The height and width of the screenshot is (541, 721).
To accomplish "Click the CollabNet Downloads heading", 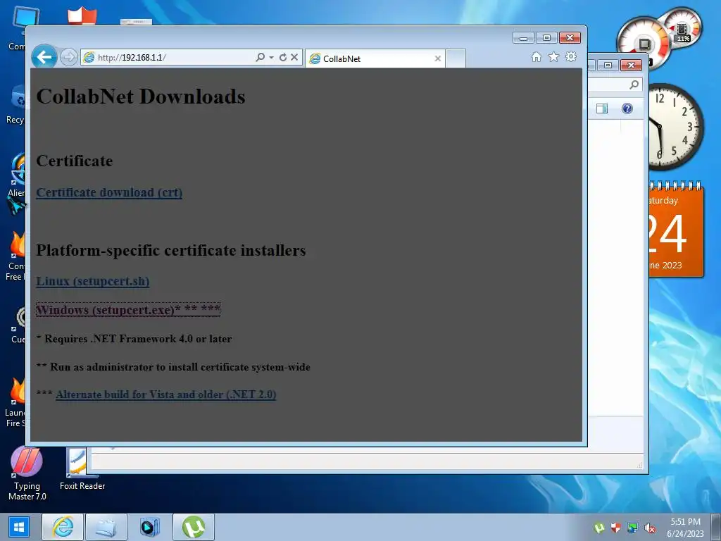I will pyautogui.click(x=141, y=97).
